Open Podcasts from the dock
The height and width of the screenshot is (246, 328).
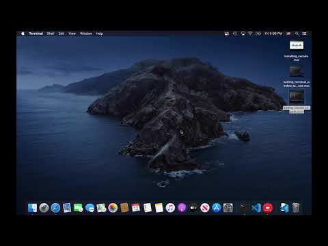pos(182,208)
